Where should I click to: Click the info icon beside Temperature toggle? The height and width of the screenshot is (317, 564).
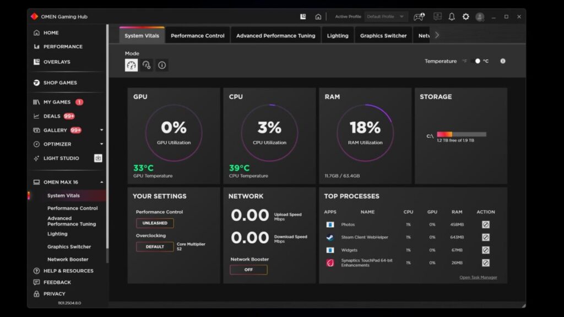[x=503, y=61]
